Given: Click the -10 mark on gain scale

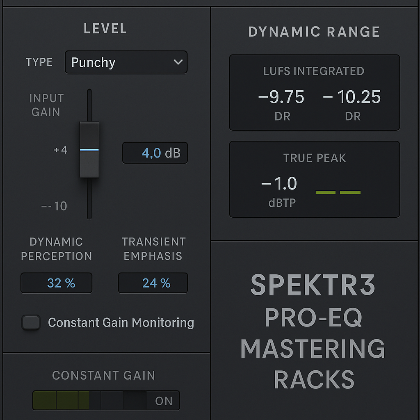Looking at the screenshot, I should (54, 206).
